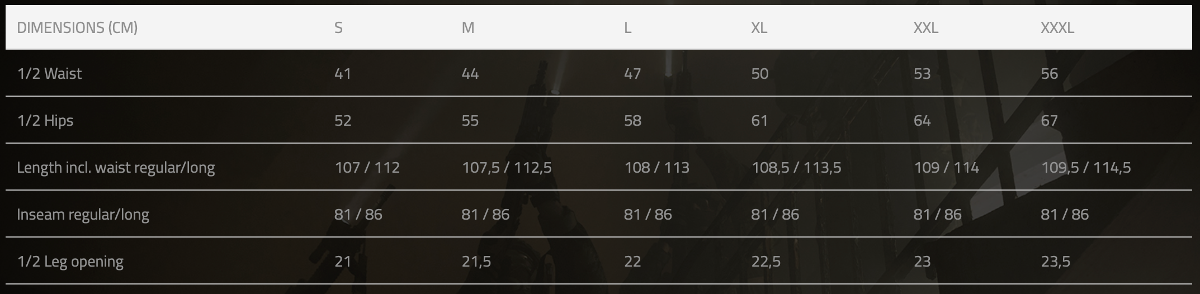Click length value 109,5 / 114,5

1086,168
